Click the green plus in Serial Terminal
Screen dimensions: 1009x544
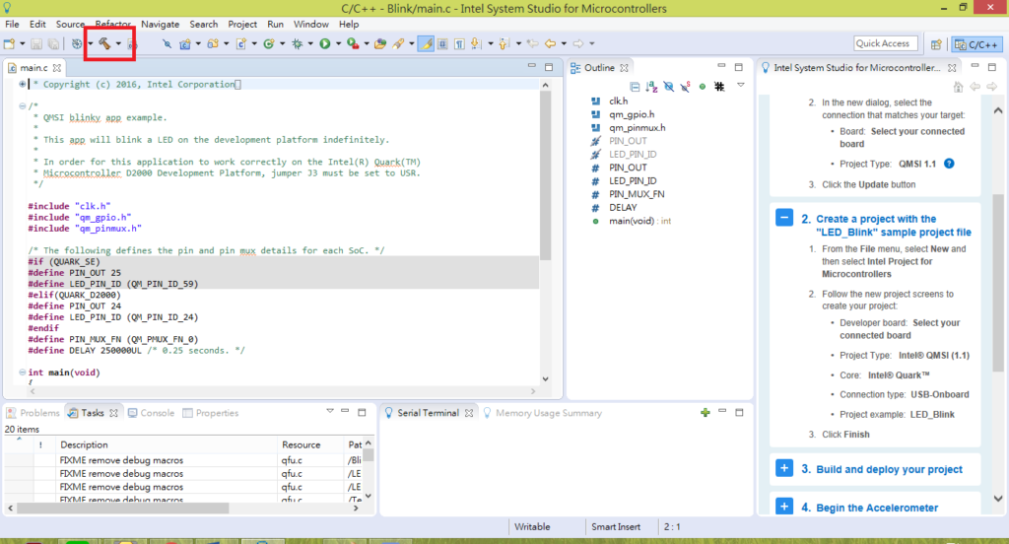click(706, 412)
